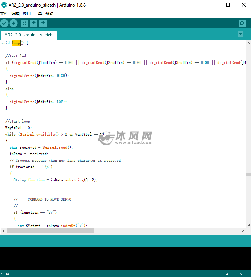The image size is (251, 277).
Task: Click the highlighted loop function name
Action: tap(15, 43)
